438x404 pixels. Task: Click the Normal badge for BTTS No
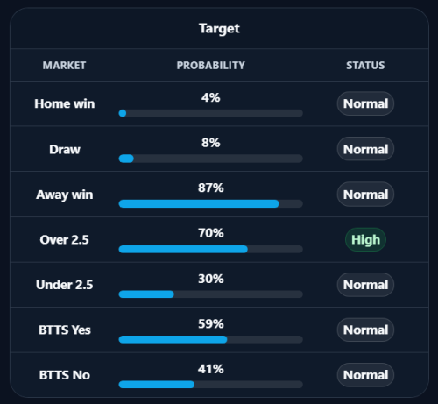(x=365, y=375)
